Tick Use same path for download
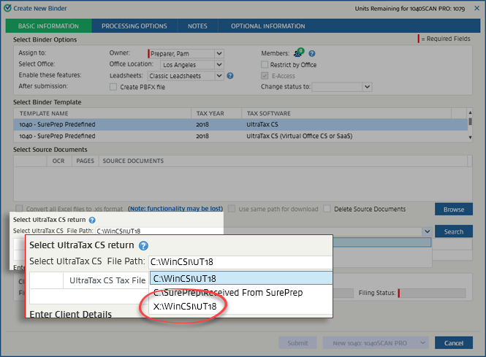This screenshot has width=486, height=357. [232, 209]
